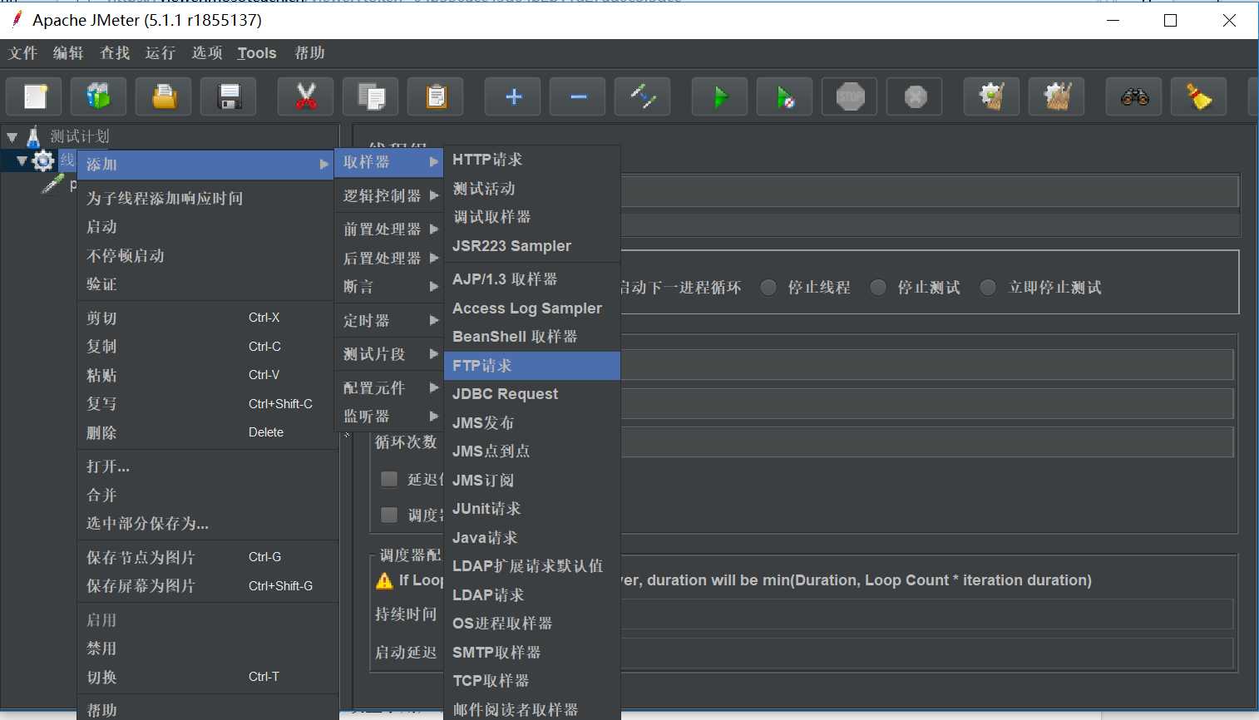
Task: Click the Collapse all minus icon
Action: coord(578,97)
